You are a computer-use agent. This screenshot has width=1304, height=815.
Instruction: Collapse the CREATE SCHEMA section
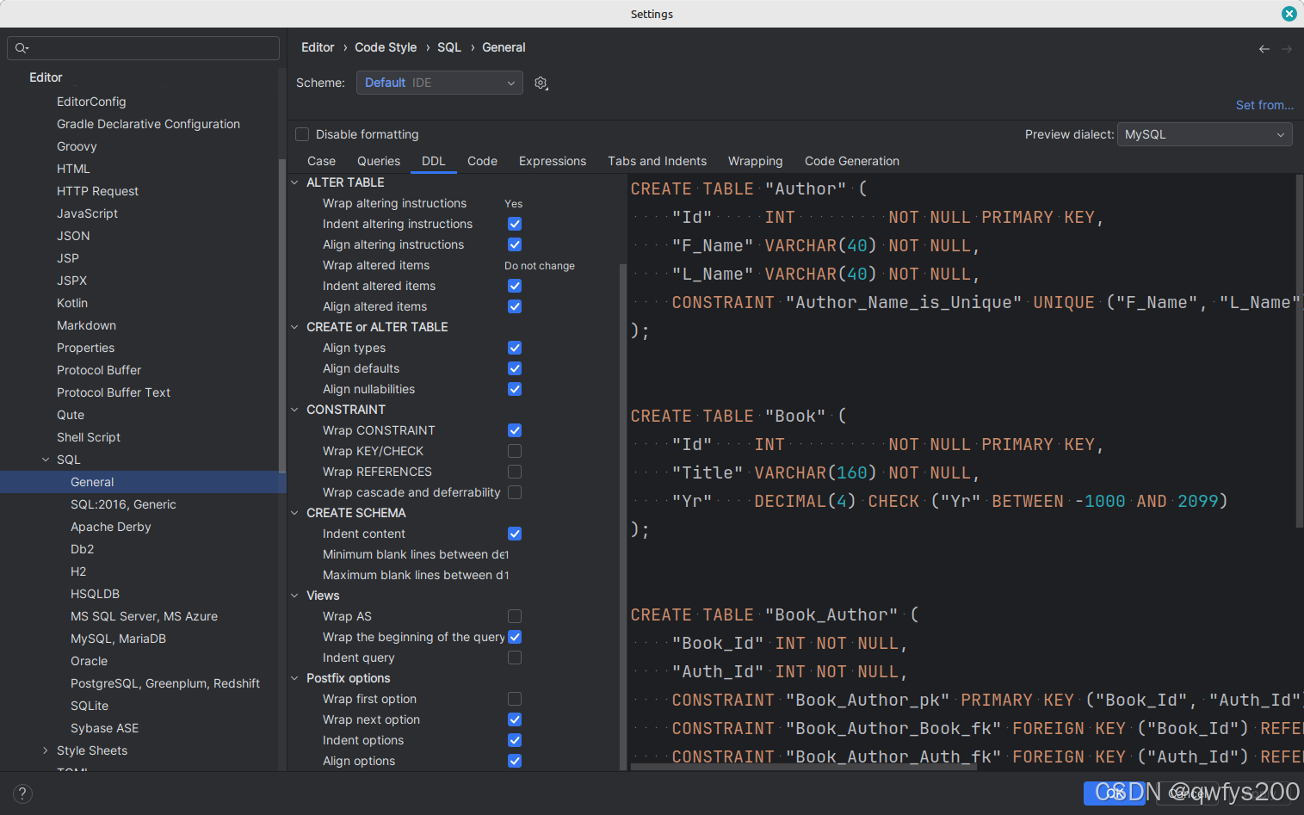tap(295, 513)
